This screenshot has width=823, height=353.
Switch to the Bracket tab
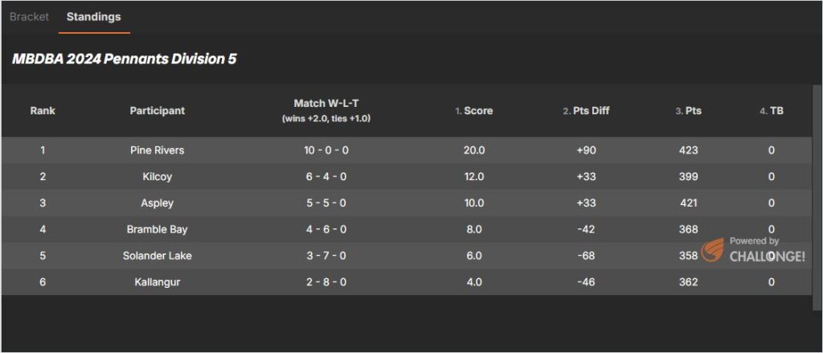(x=29, y=16)
